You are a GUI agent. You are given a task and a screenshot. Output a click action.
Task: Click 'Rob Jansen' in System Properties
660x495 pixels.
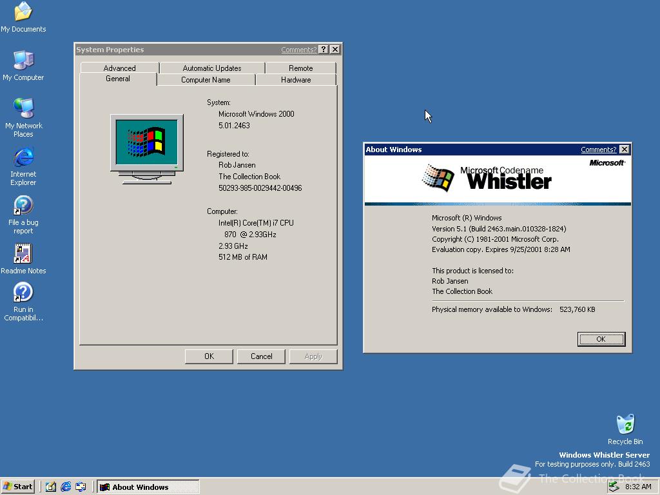point(237,165)
